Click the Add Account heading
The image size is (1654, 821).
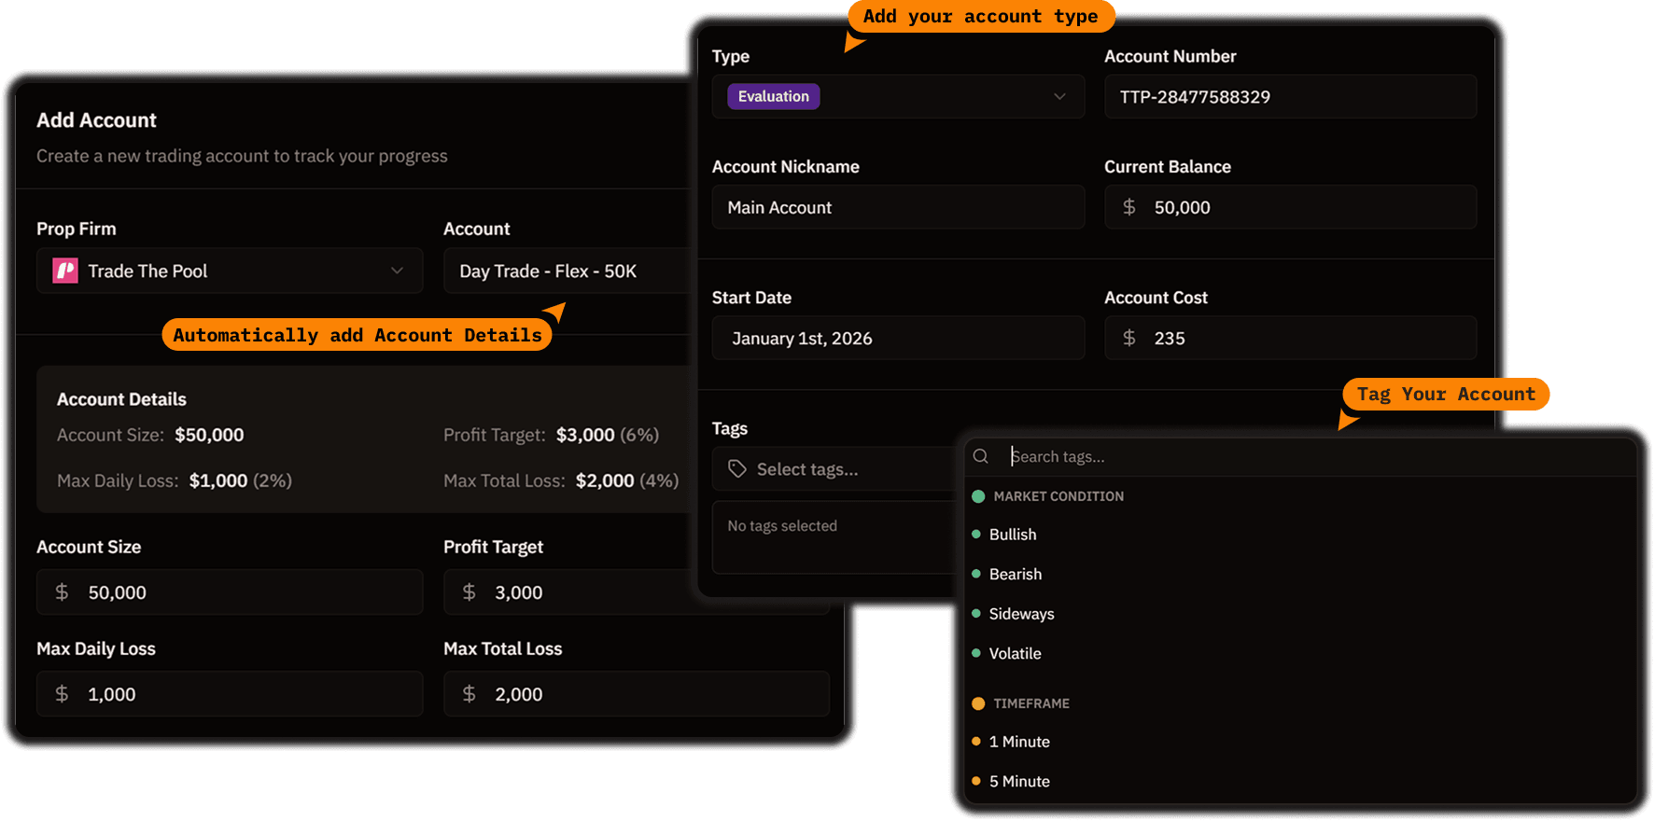coord(96,120)
